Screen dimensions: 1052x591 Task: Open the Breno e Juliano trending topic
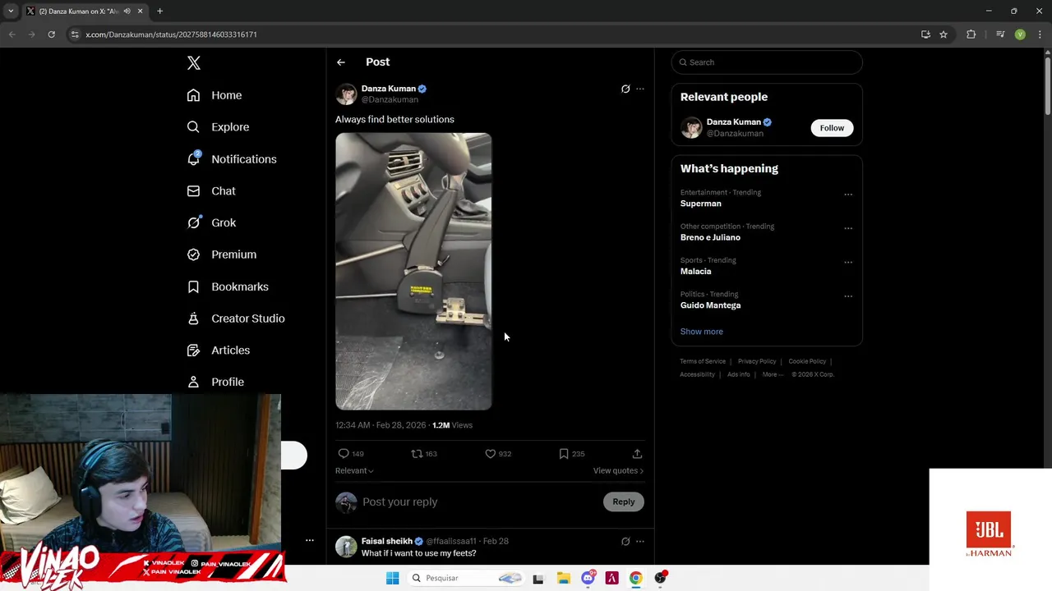click(x=710, y=237)
